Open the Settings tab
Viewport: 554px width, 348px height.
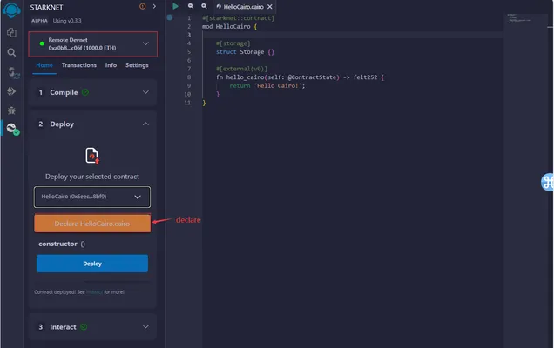coord(137,65)
